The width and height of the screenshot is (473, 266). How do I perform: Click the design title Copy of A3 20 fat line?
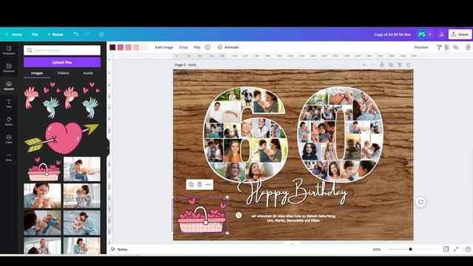(x=392, y=35)
